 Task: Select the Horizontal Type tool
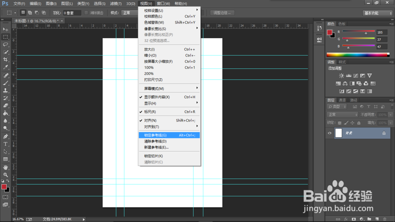(x=5, y=144)
